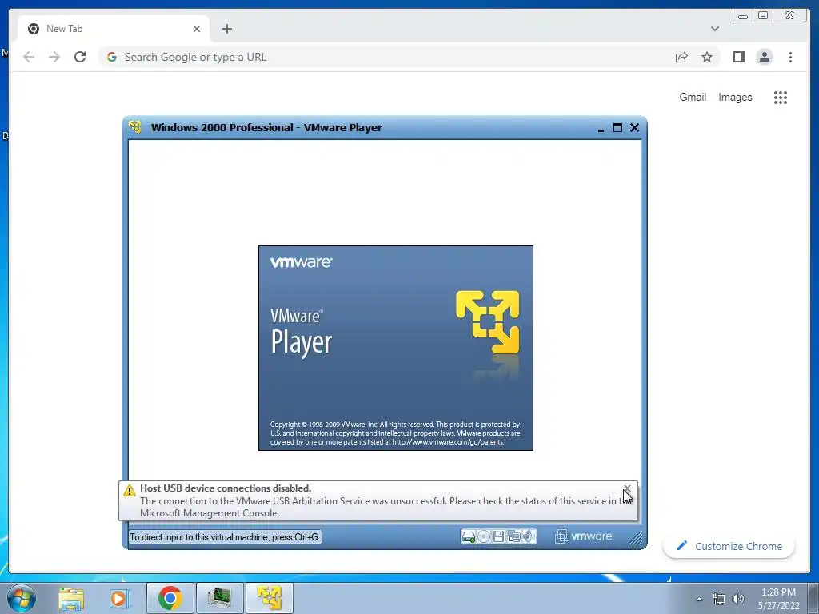Image resolution: width=819 pixels, height=614 pixels.
Task: Open Windows Media Player from taskbar
Action: (x=119, y=598)
